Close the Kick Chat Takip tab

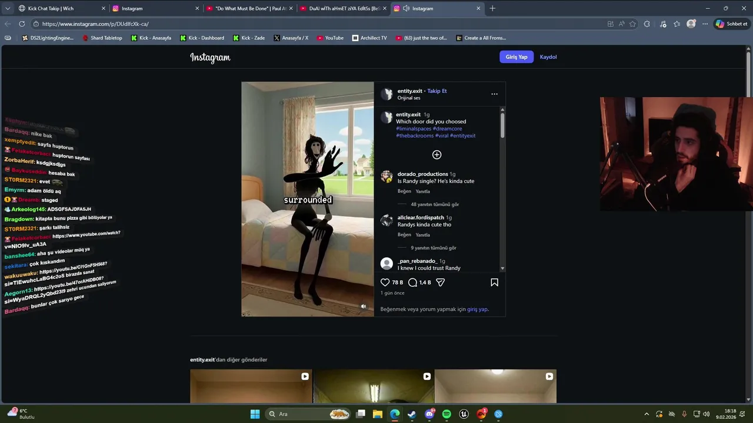pyautogui.click(x=104, y=8)
